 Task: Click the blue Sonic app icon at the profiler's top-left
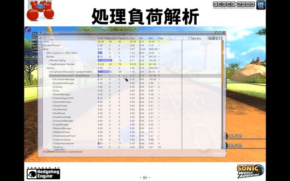pyautogui.click(x=28, y=29)
